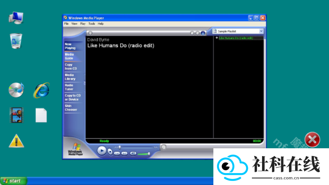Open the Recycle Bin icon
The width and height of the screenshot is (329, 185).
[x=16, y=41]
